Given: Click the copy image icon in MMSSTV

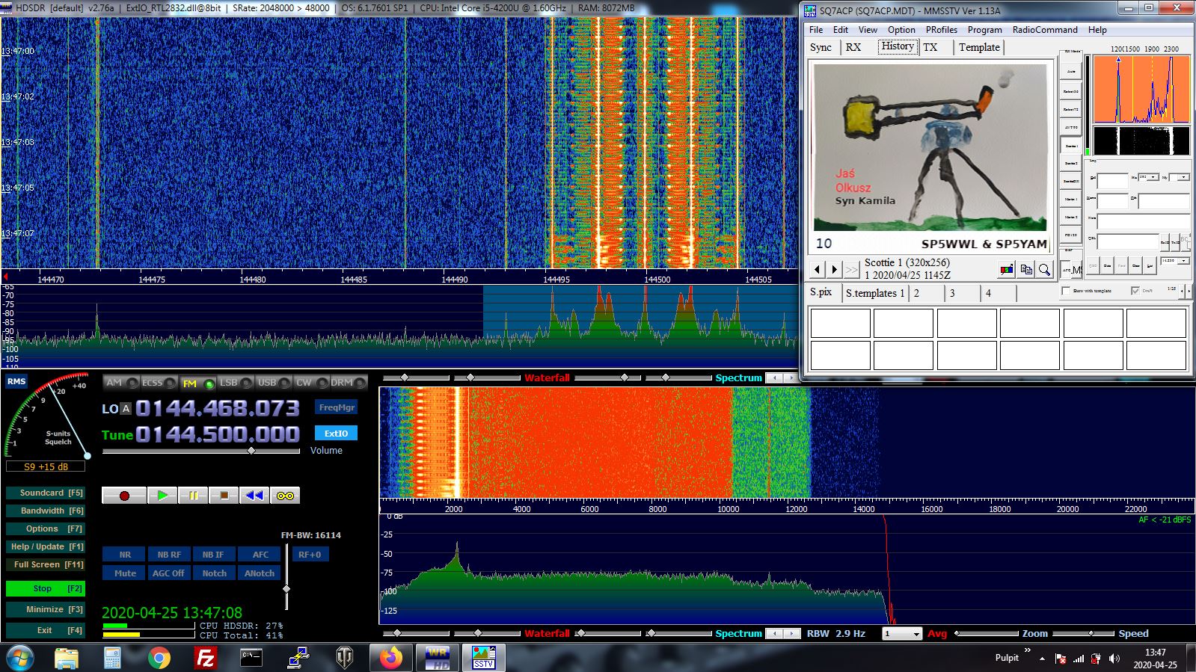Looking at the screenshot, I should (x=1026, y=269).
